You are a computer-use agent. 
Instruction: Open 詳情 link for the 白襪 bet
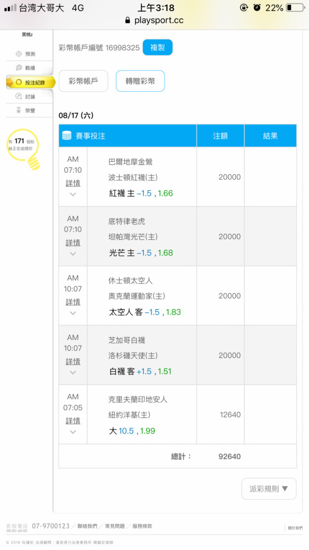[73, 361]
